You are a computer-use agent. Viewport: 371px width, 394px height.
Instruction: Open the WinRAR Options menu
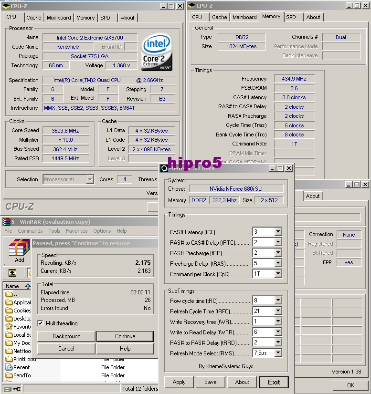point(102,231)
